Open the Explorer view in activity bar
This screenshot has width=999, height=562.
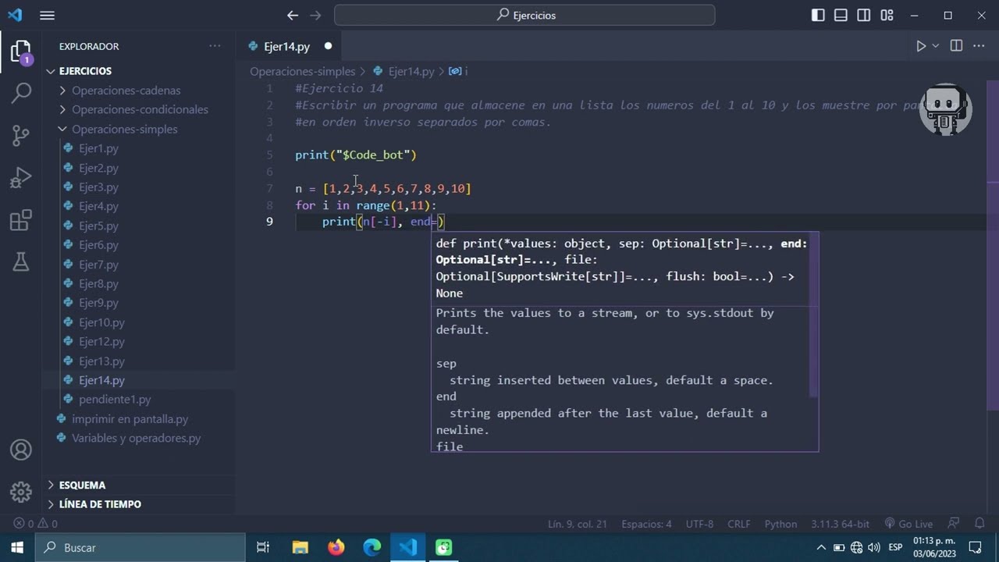click(x=21, y=52)
